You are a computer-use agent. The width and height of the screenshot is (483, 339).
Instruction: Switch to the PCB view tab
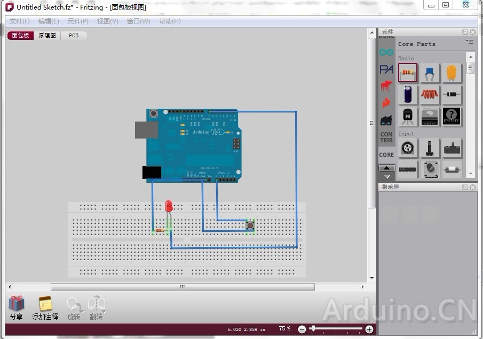pyautogui.click(x=74, y=35)
